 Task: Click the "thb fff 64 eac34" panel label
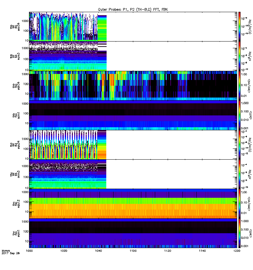(x=15, y=27)
